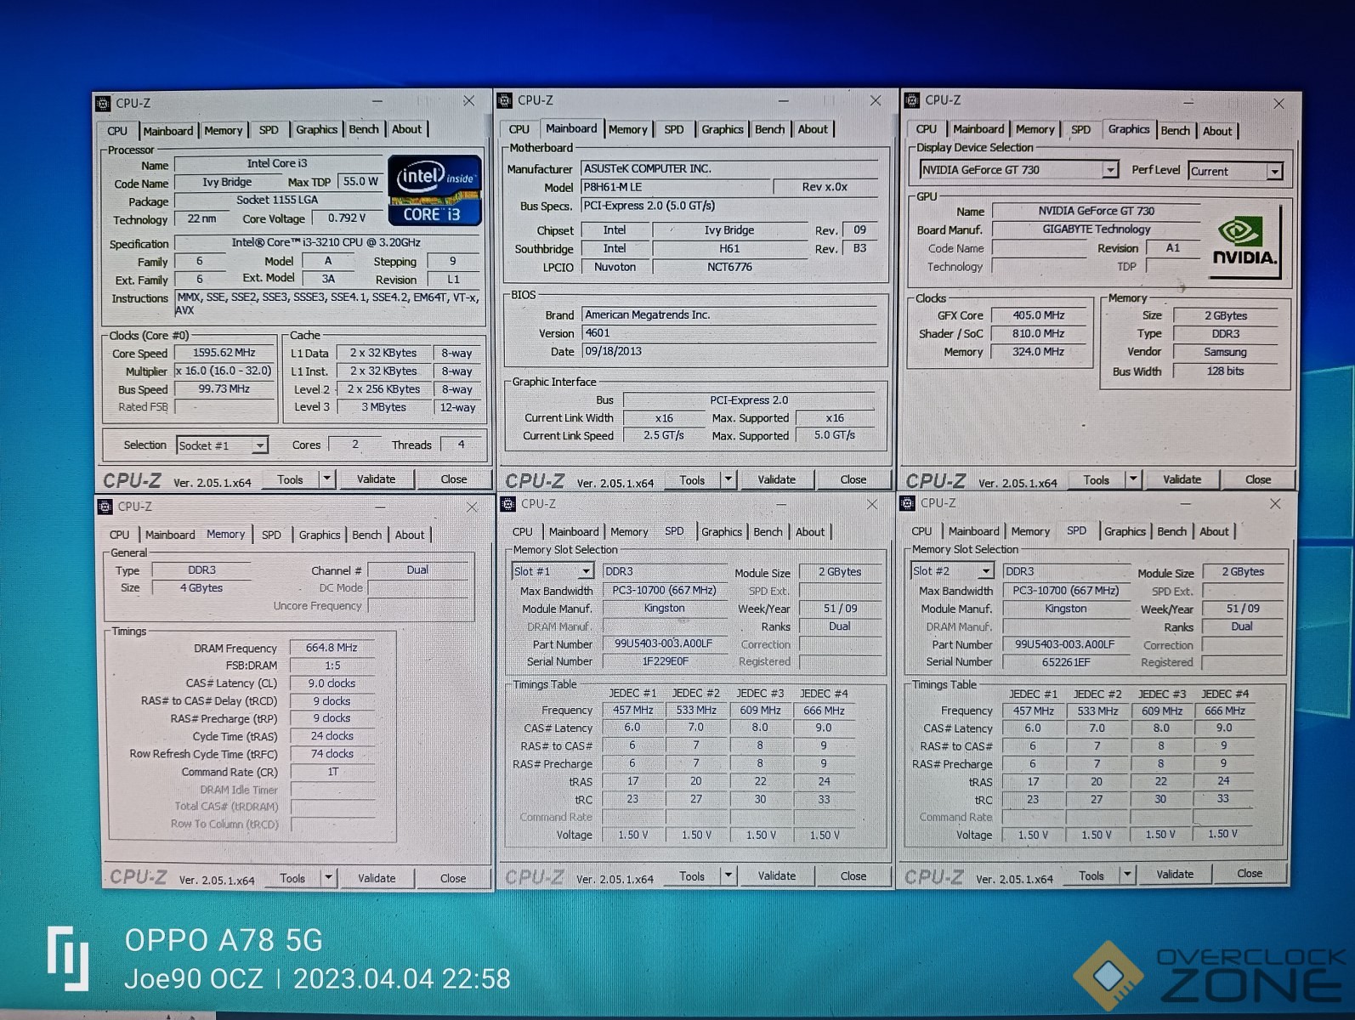Click Validate in Mainboard window
The image size is (1355, 1020).
[x=777, y=479]
